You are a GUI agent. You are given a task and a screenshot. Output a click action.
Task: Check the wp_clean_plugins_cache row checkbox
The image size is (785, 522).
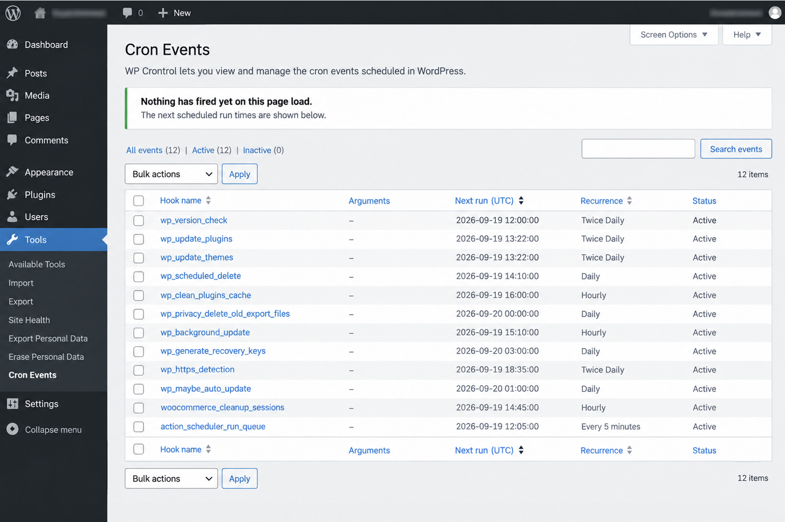(138, 295)
